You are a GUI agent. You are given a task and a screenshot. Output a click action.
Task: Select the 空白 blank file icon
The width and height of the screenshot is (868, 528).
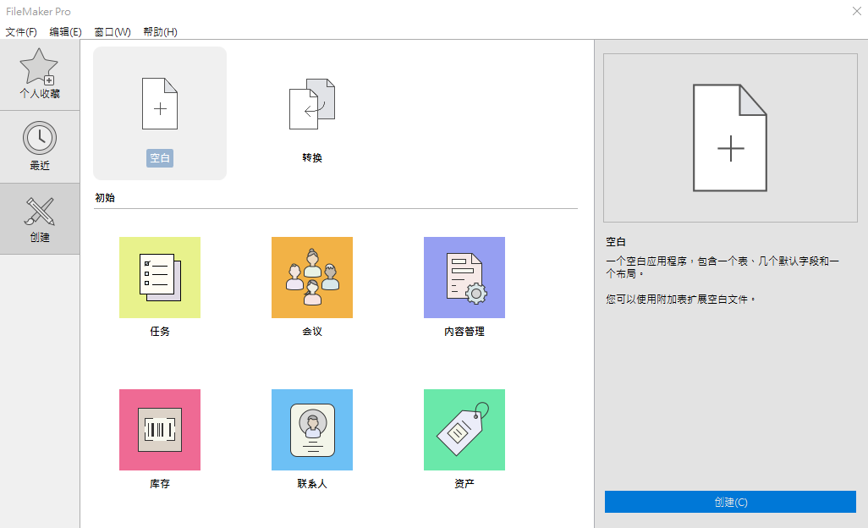click(160, 103)
